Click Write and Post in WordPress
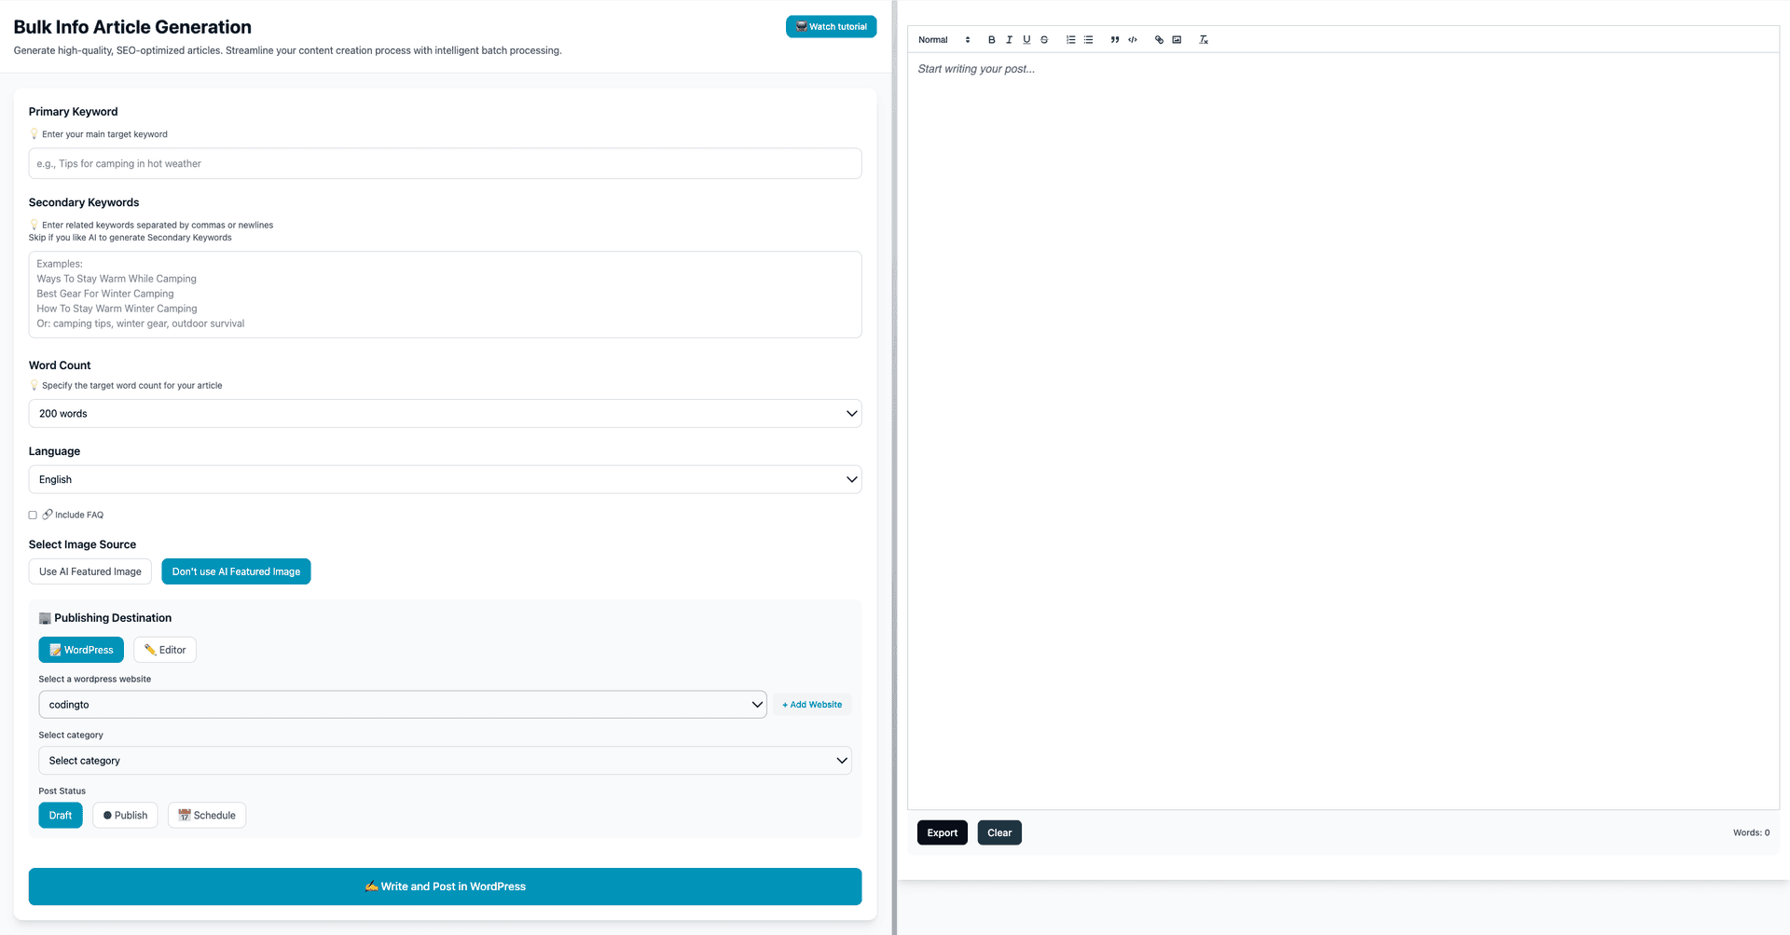The height and width of the screenshot is (935, 1790). coord(445,887)
